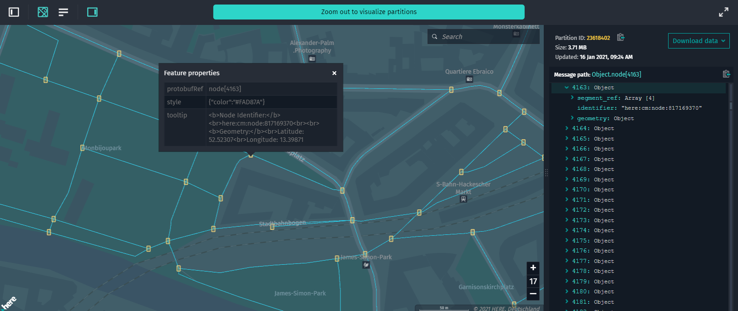Click the tooltip value cell in Feature properties
Viewport: 738px width, 311px height.
tap(271, 127)
